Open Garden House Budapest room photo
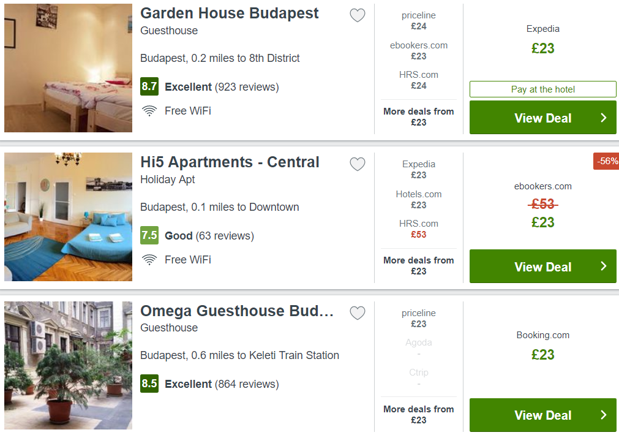The height and width of the screenshot is (435, 619). (69, 68)
